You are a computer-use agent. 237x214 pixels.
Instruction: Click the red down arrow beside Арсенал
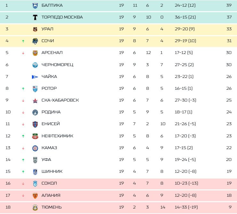23,53
